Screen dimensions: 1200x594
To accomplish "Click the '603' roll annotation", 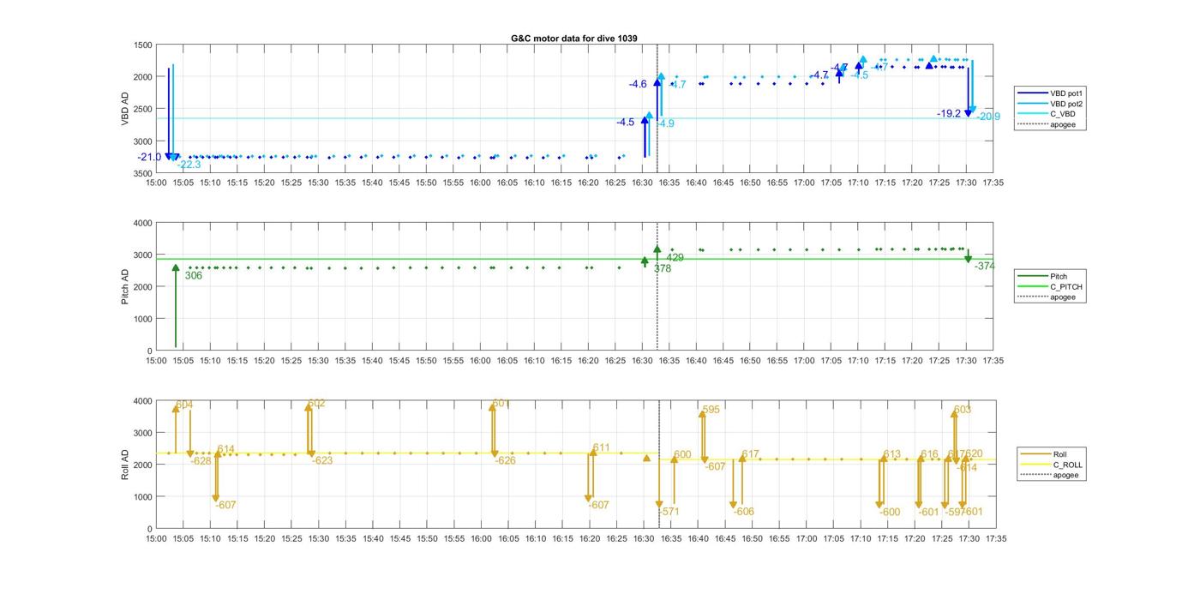I will [963, 410].
